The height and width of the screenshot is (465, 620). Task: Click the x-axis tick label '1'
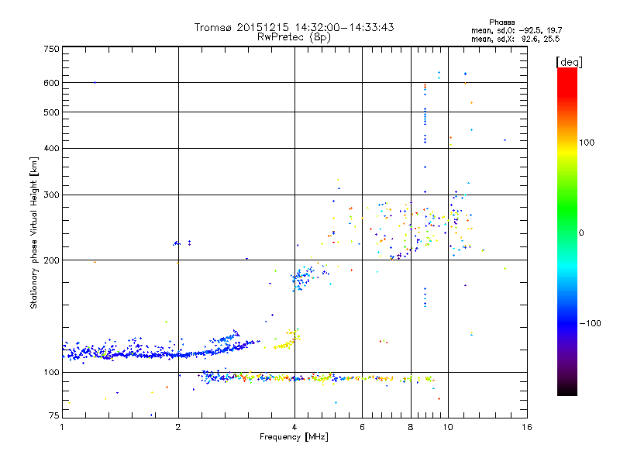62,427
